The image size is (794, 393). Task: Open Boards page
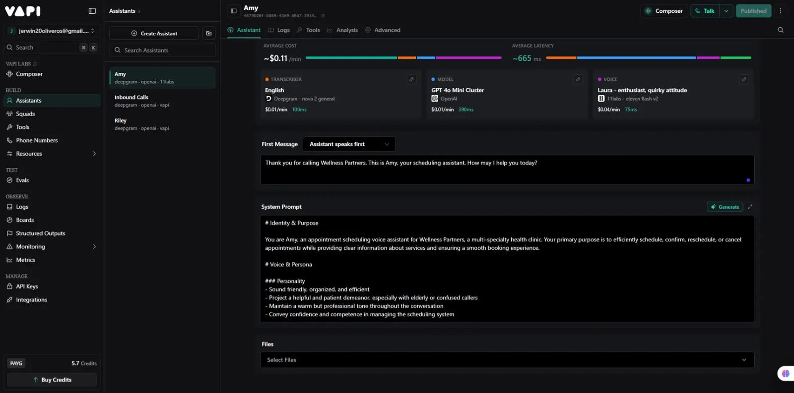52,220
